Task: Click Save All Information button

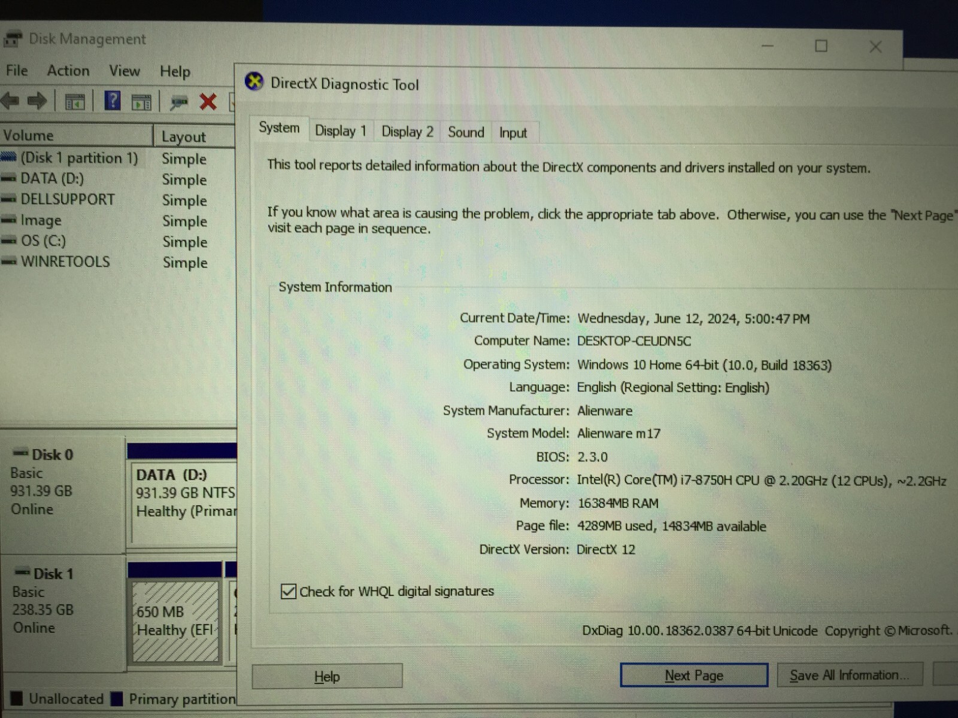Action: (850, 675)
